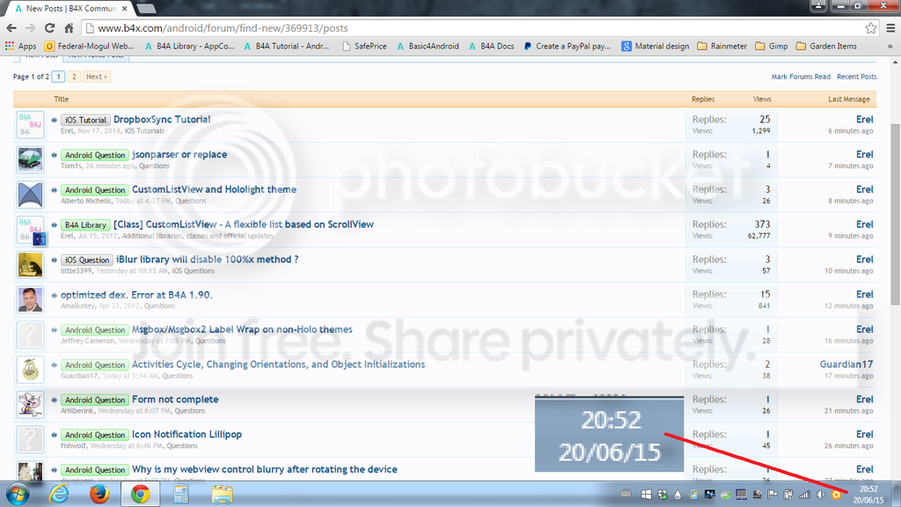
Task: Bookmark this page with the star icon
Action: click(x=870, y=27)
